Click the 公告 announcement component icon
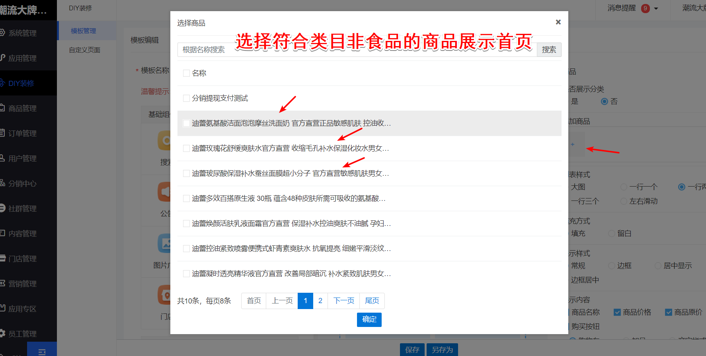706x356 pixels. click(164, 192)
